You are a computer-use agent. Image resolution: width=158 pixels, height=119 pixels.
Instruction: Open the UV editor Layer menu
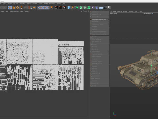(7, 11)
